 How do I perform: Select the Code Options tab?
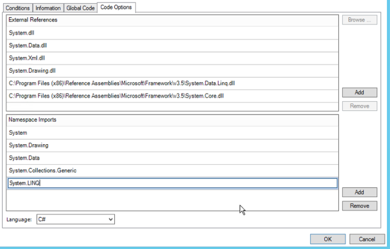[x=116, y=7]
